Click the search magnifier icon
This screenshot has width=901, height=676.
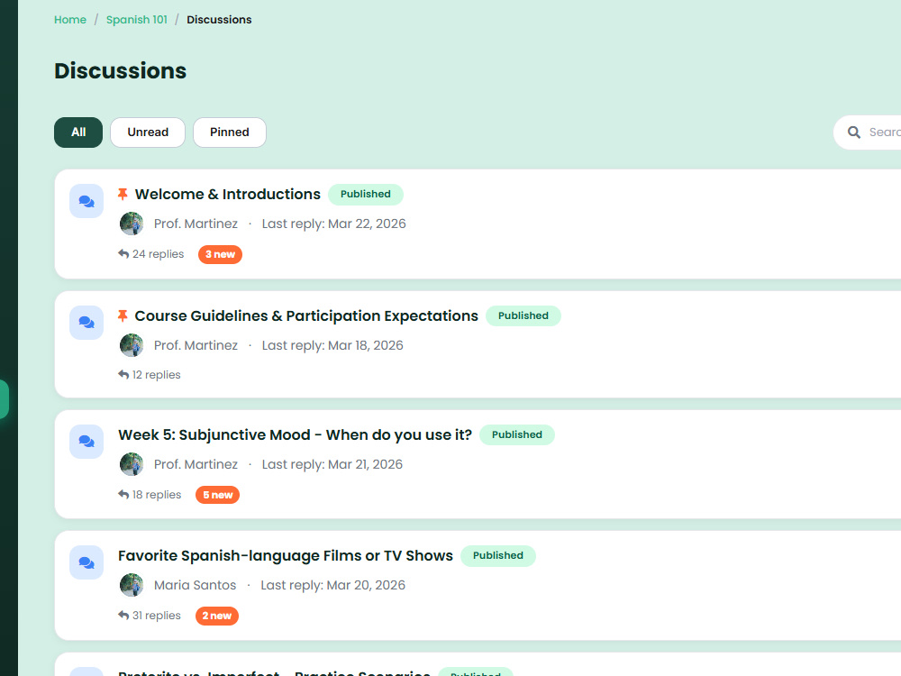tap(854, 132)
